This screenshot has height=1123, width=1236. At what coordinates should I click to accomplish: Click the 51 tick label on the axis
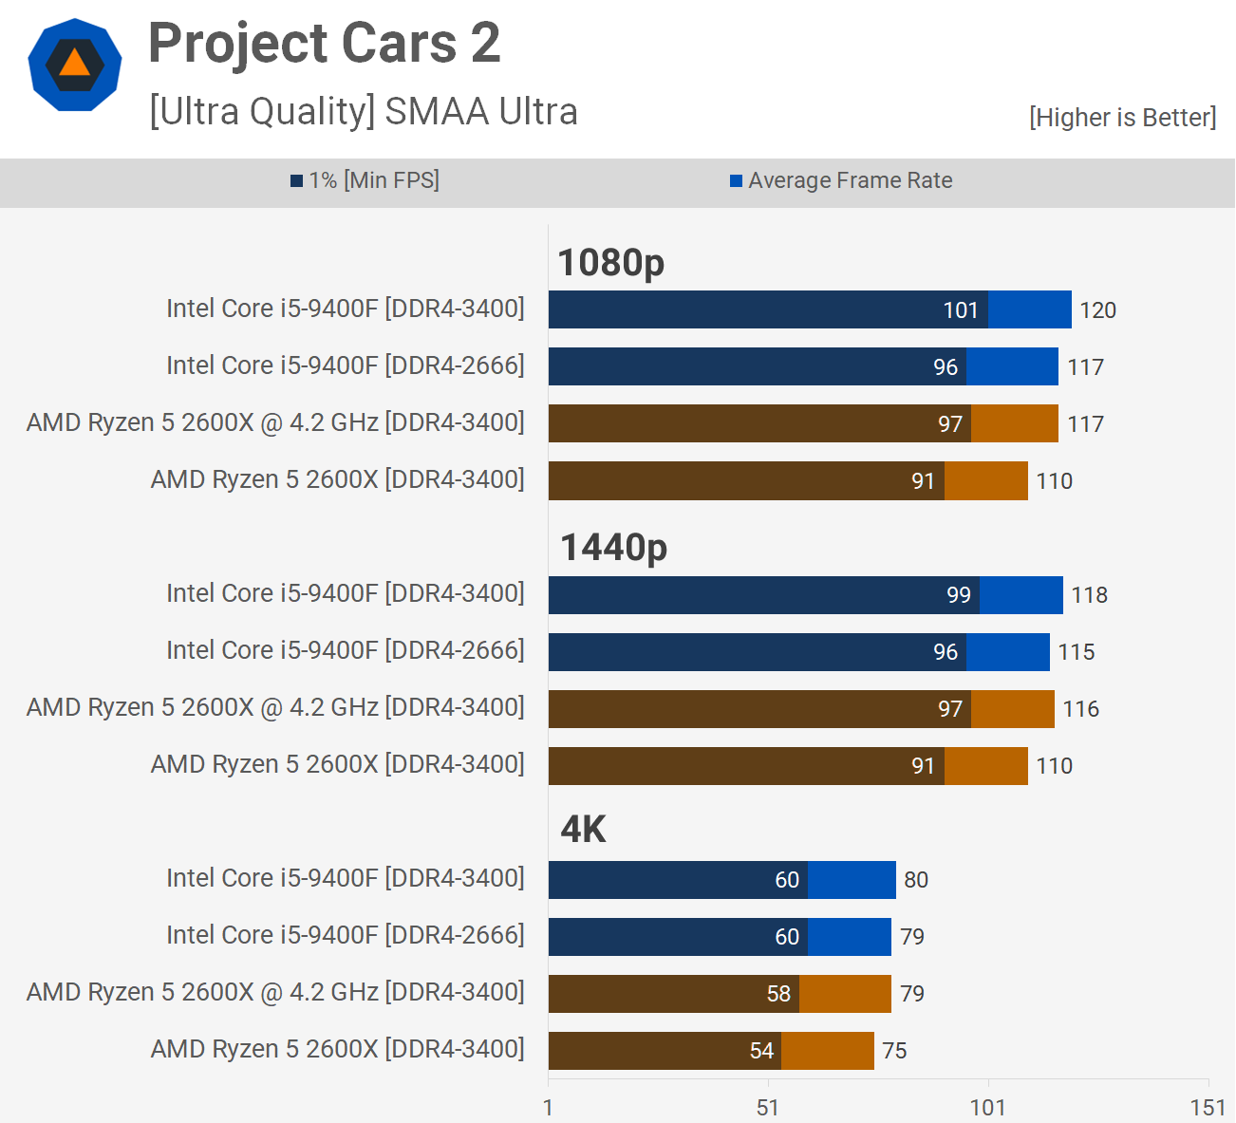pos(767,1107)
